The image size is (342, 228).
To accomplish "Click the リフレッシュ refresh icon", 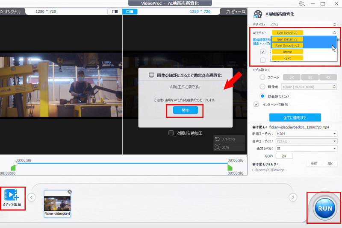I will coord(218,139).
